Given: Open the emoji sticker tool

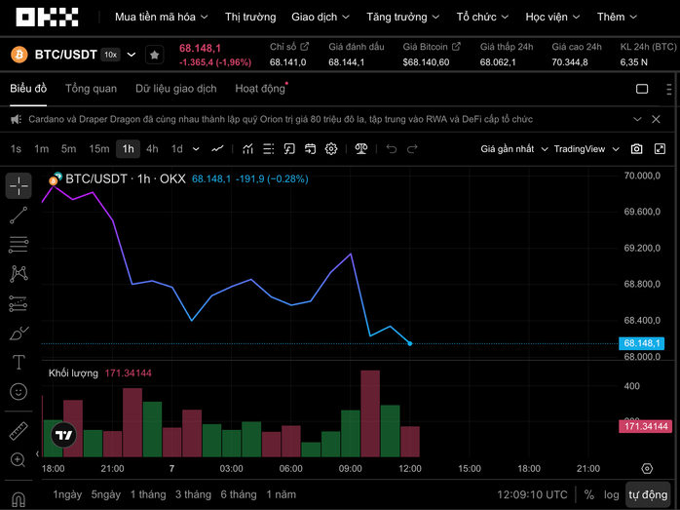Looking at the screenshot, I should [x=19, y=392].
